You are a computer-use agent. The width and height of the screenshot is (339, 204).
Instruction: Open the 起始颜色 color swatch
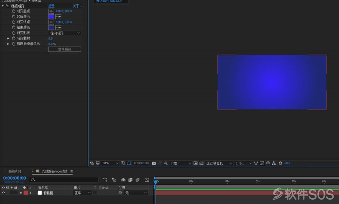[51, 17]
